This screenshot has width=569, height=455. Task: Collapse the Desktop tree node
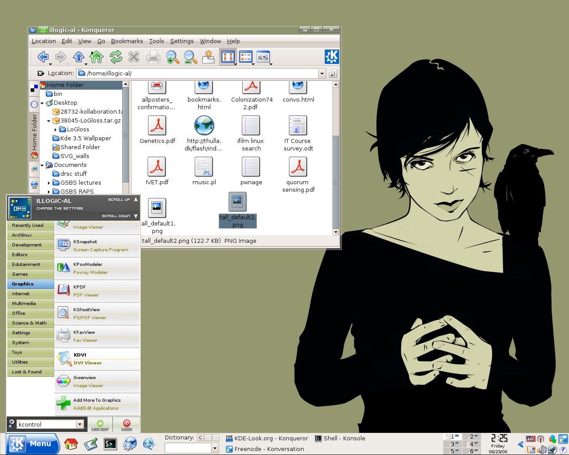tap(42, 103)
